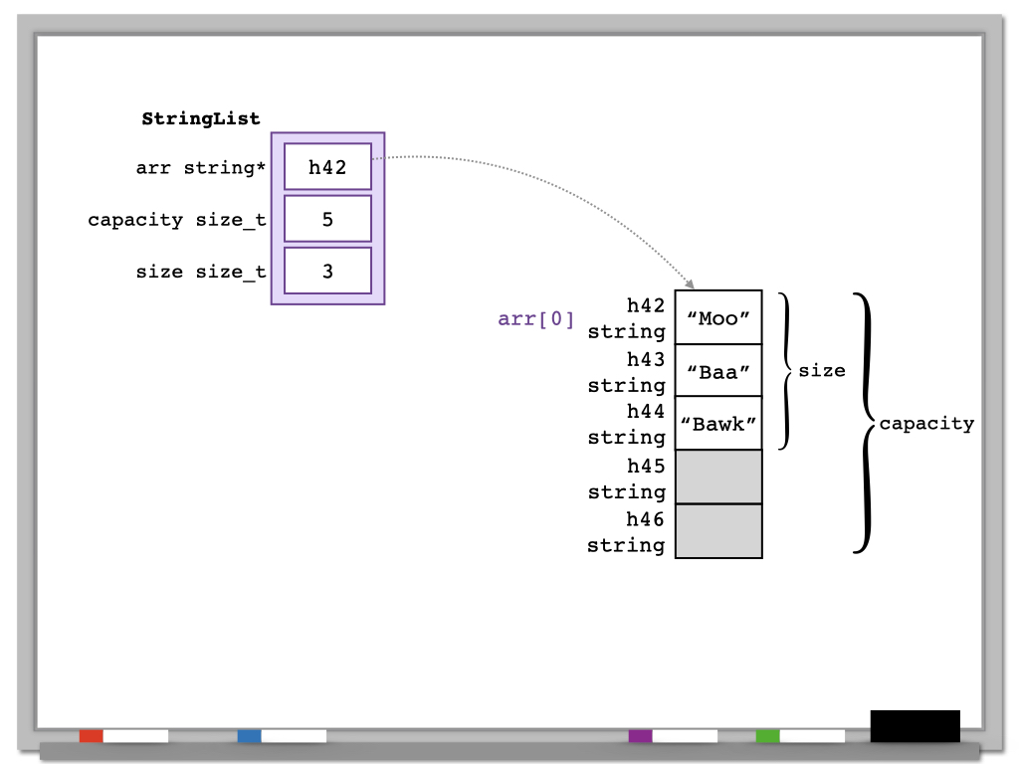Select the size field showing 3
1019x764 pixels.
[x=327, y=272]
